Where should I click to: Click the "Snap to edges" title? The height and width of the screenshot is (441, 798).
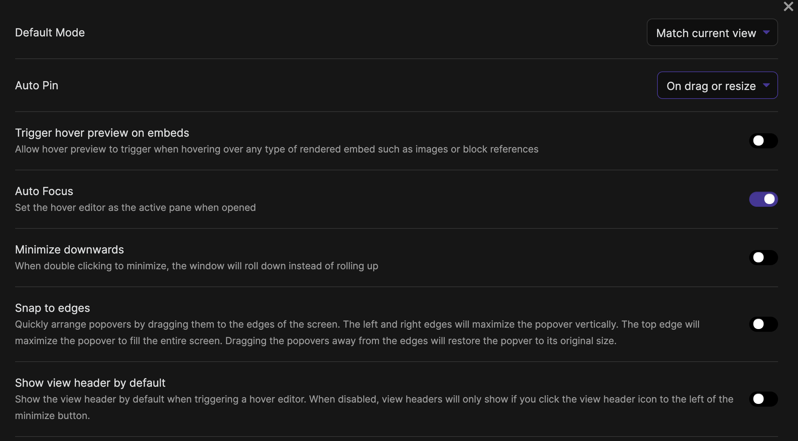[52, 308]
